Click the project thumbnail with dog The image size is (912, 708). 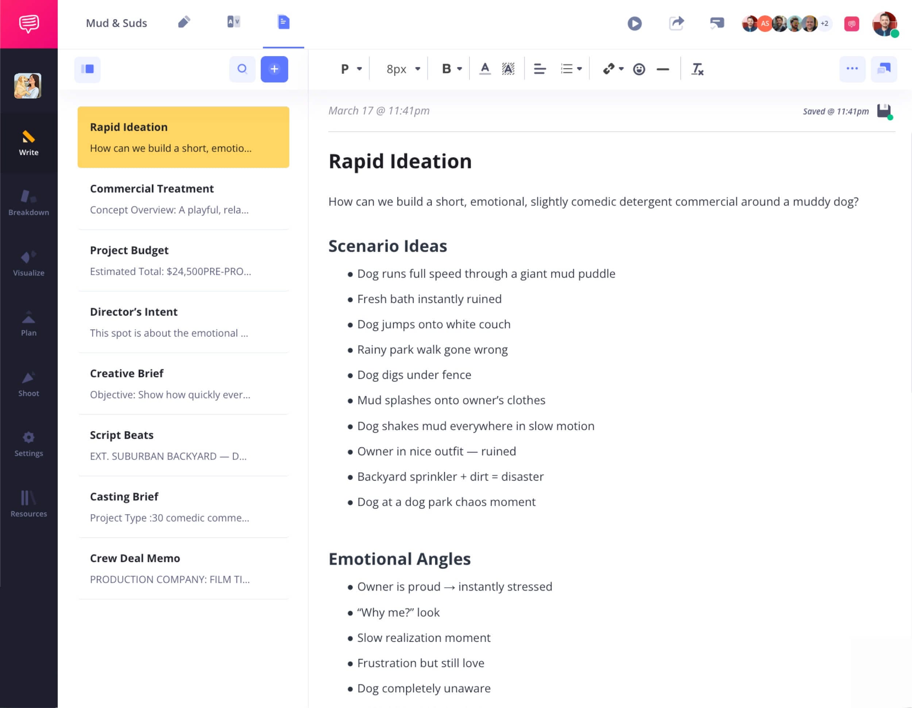tap(28, 86)
